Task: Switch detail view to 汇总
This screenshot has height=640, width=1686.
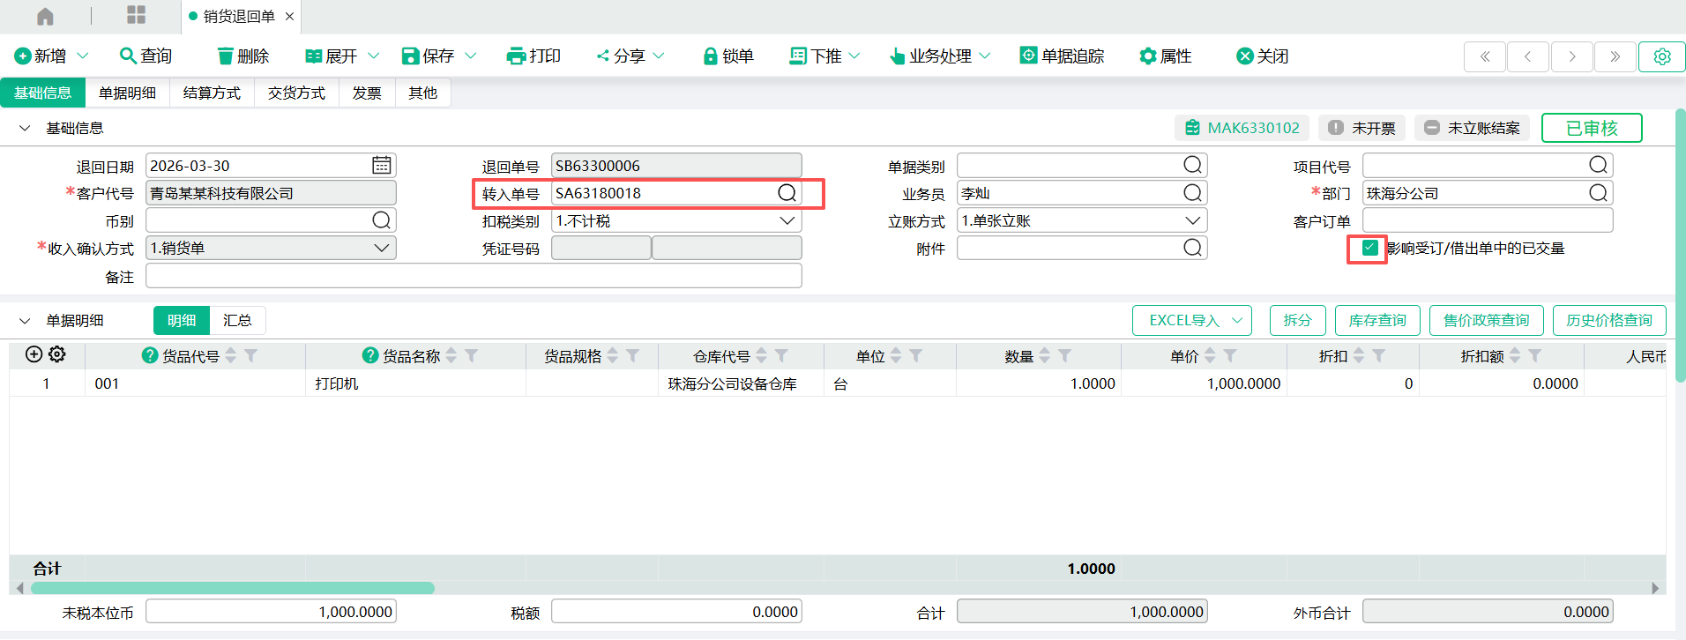Action: (237, 320)
